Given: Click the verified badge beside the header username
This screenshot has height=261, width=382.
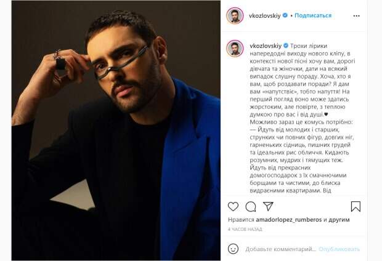Looking at the screenshot, I should [285, 15].
